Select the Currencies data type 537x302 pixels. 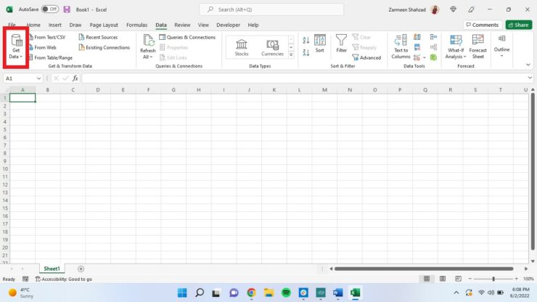(272, 47)
